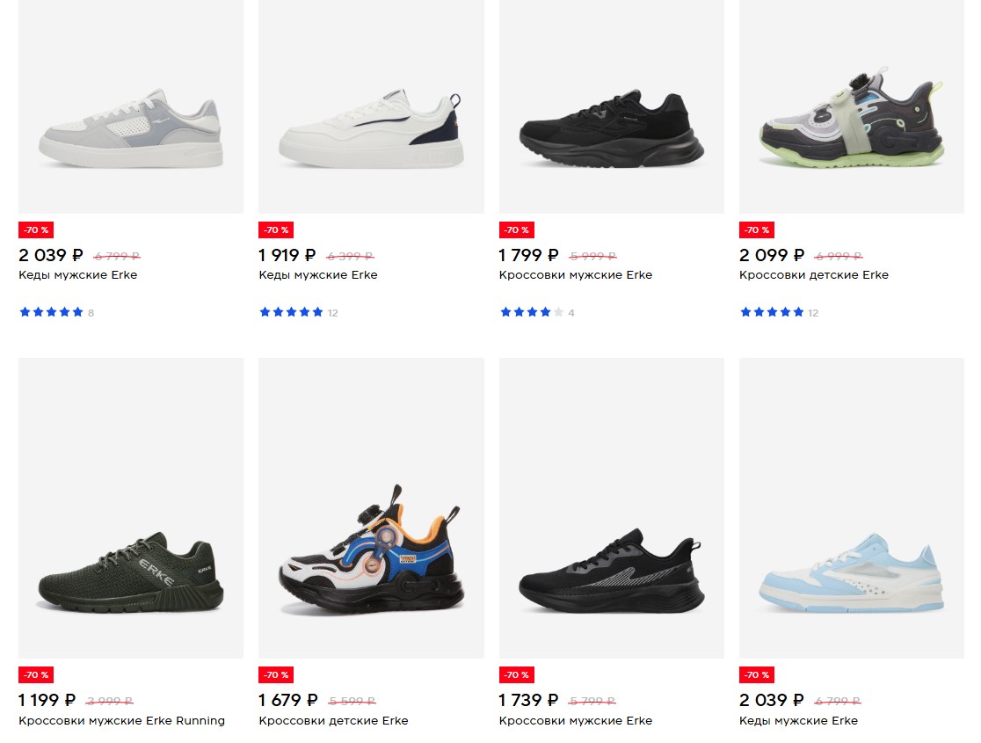
Task: Open the dark green Erke Running shoe image
Action: pos(131,507)
